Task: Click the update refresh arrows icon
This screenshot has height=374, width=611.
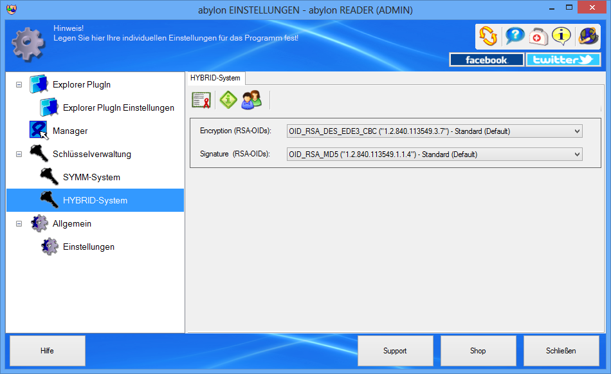Action: (488, 36)
